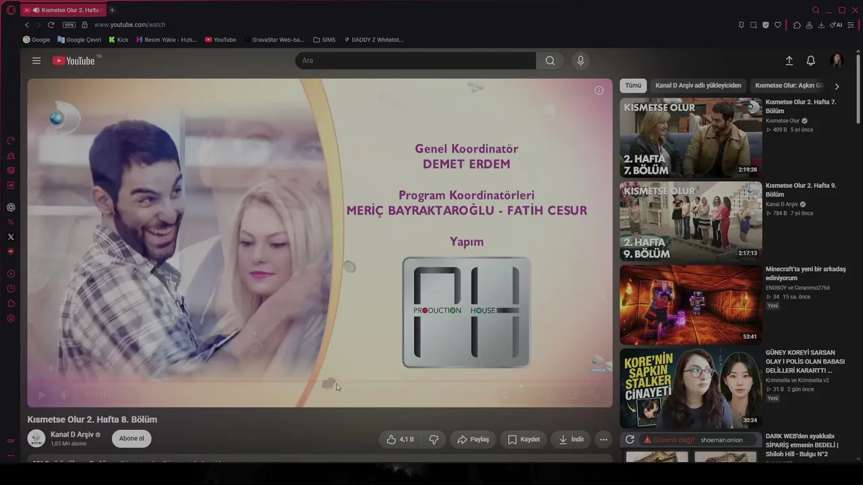
Task: Select the Kısmetse Olur: Aşkın Gü chip
Action: pyautogui.click(x=789, y=86)
